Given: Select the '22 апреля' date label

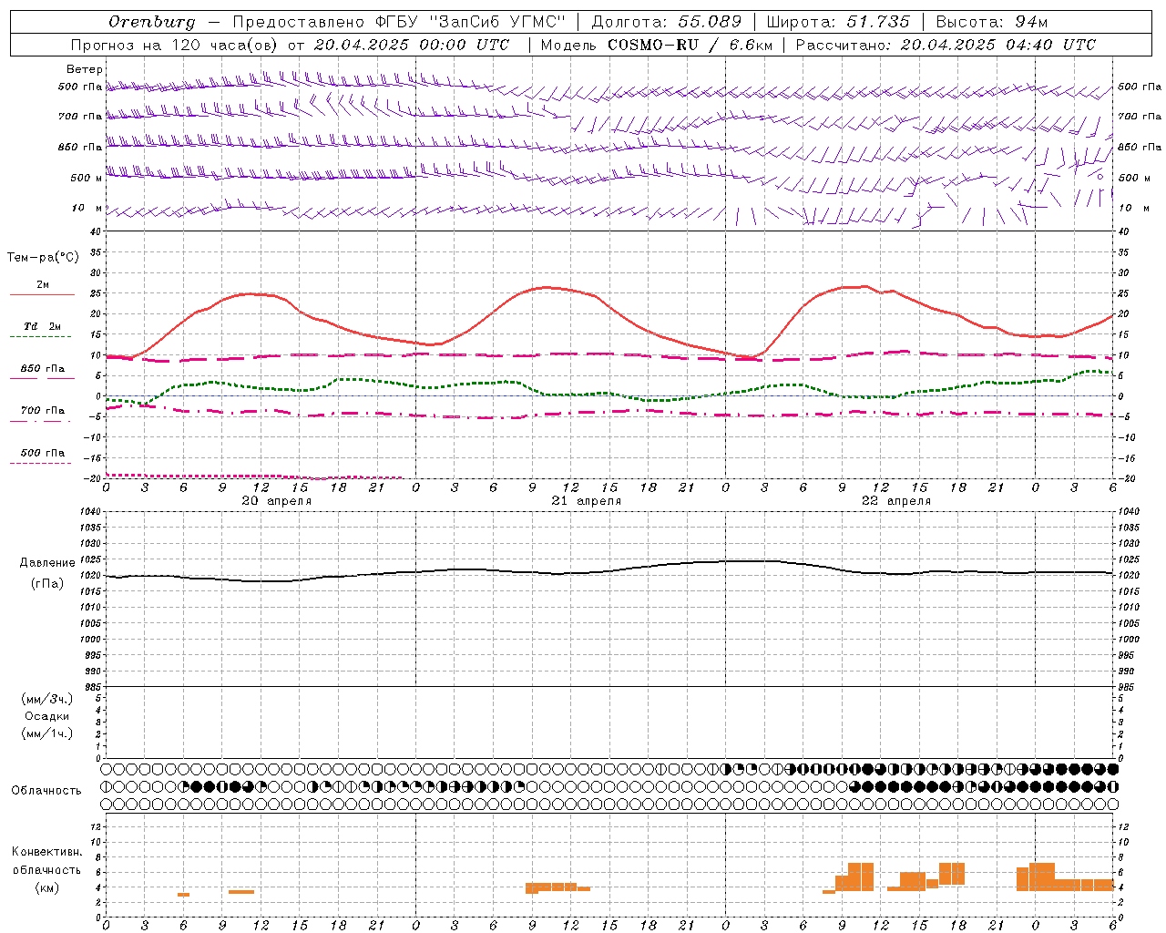Looking at the screenshot, I should coord(896,501).
